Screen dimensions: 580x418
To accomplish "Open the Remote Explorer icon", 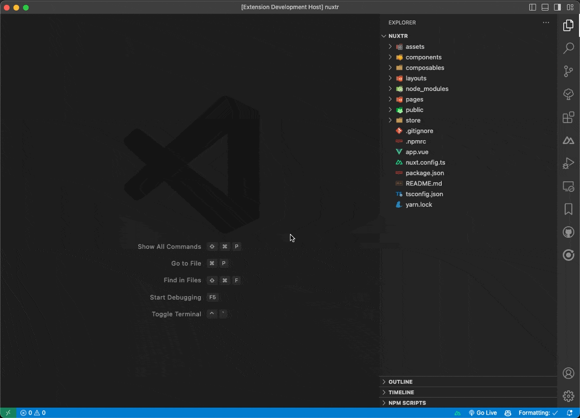I will coord(568,187).
